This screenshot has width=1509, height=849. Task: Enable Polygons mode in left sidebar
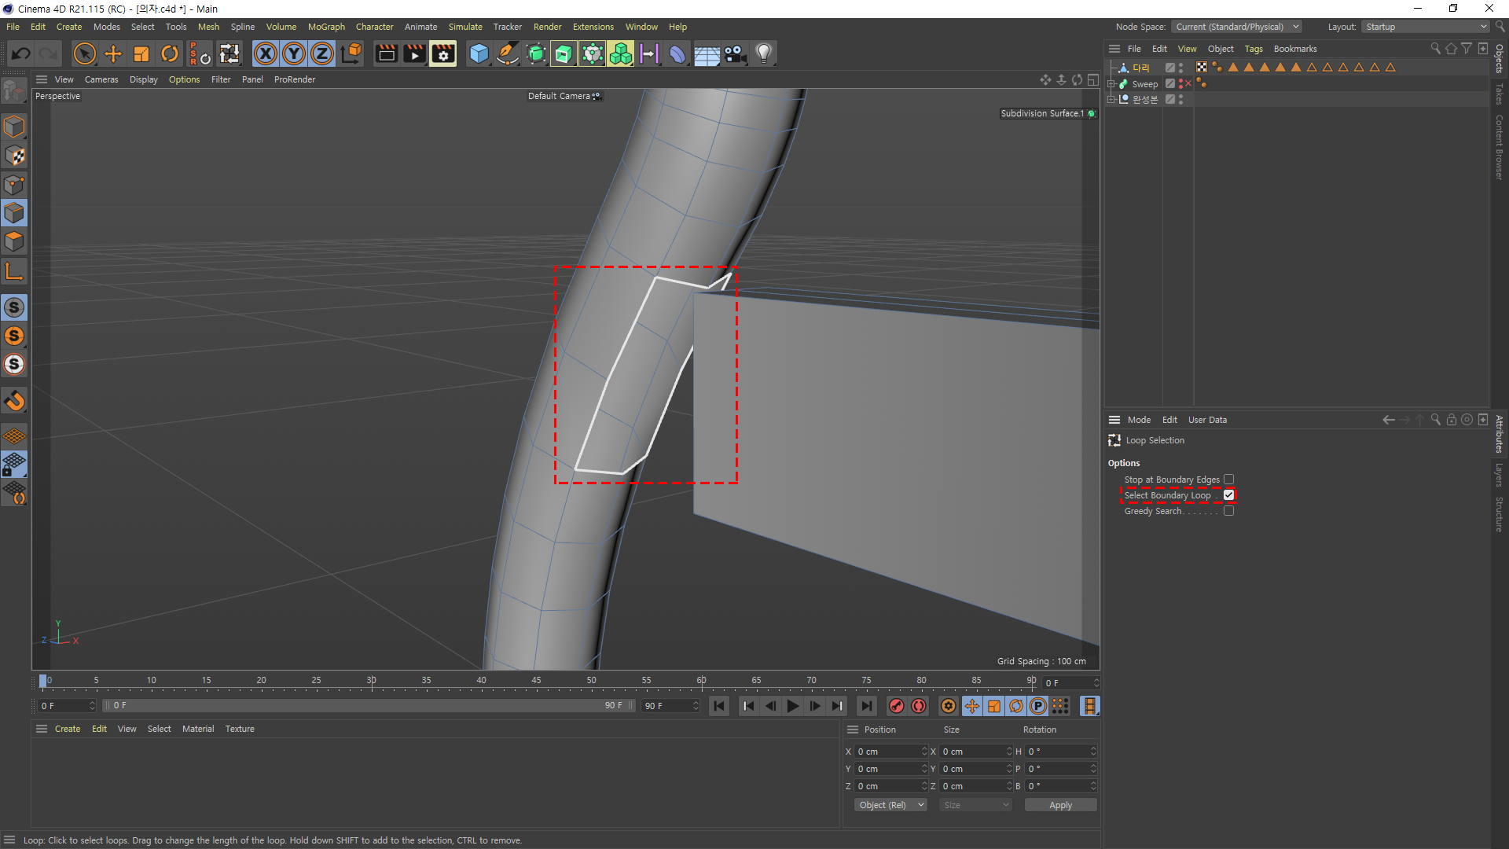(x=14, y=241)
